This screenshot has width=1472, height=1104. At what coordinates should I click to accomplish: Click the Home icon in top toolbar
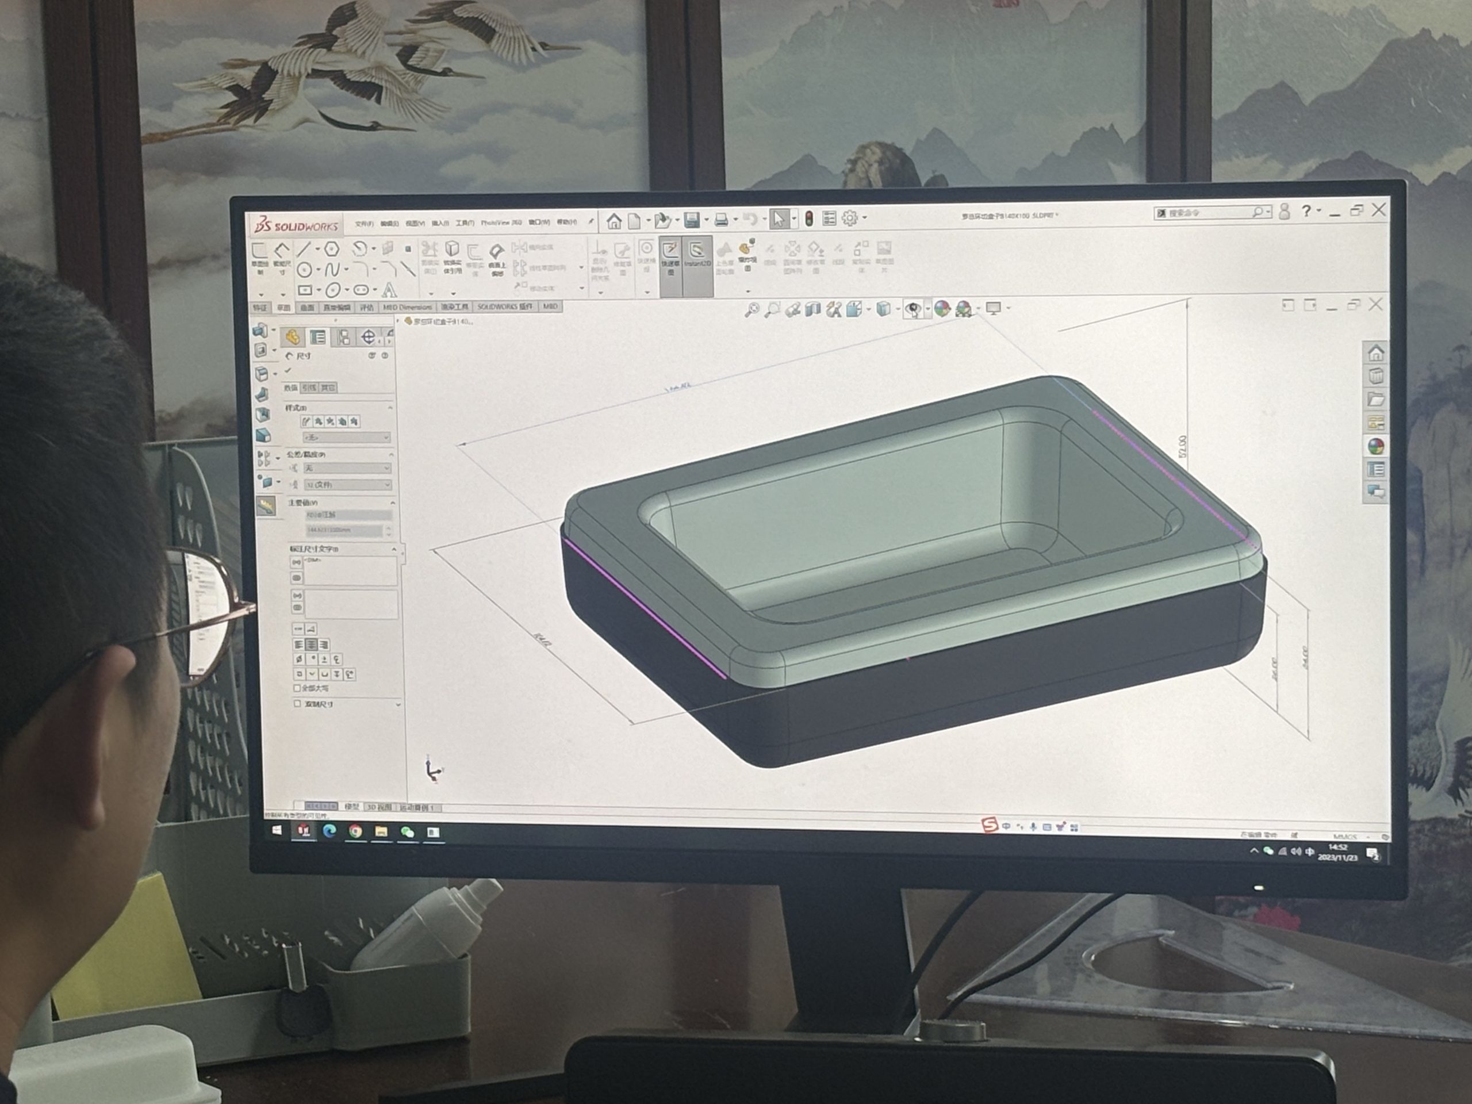pos(614,220)
